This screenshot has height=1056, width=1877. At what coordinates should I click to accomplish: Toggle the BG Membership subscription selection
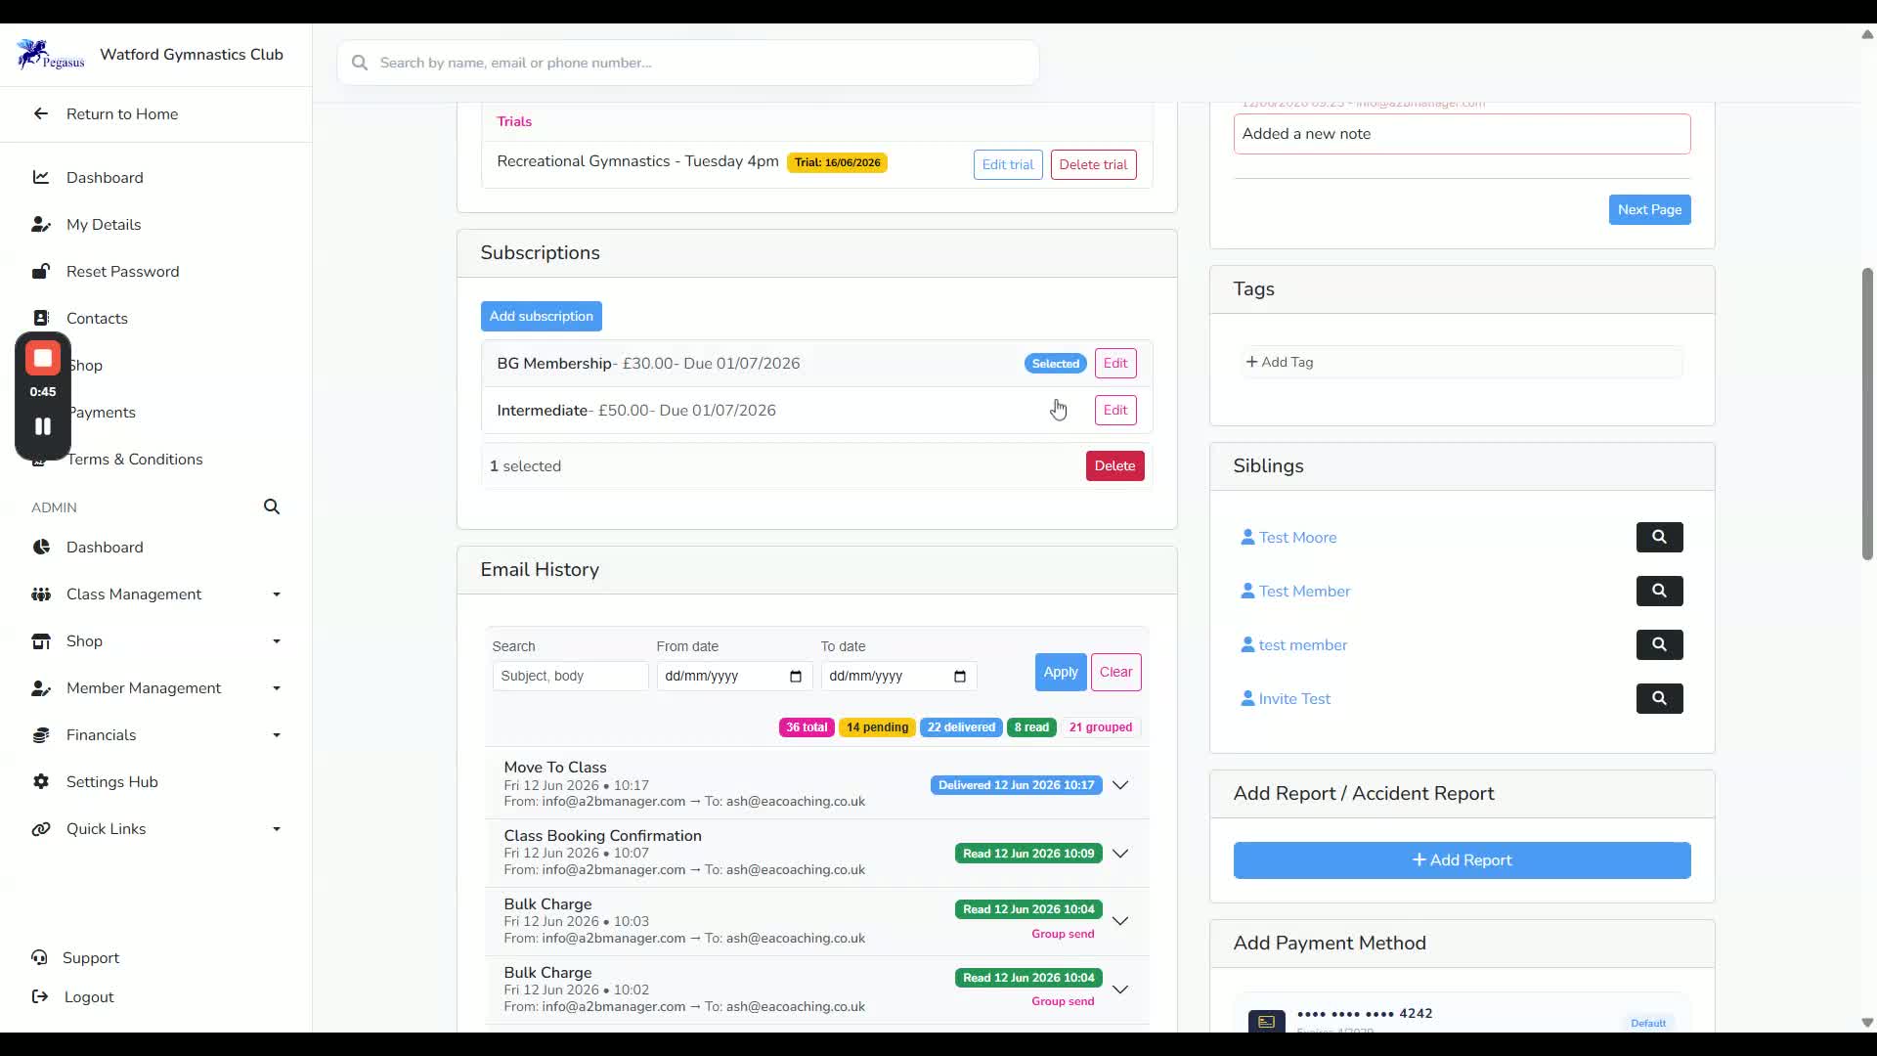coord(816,364)
